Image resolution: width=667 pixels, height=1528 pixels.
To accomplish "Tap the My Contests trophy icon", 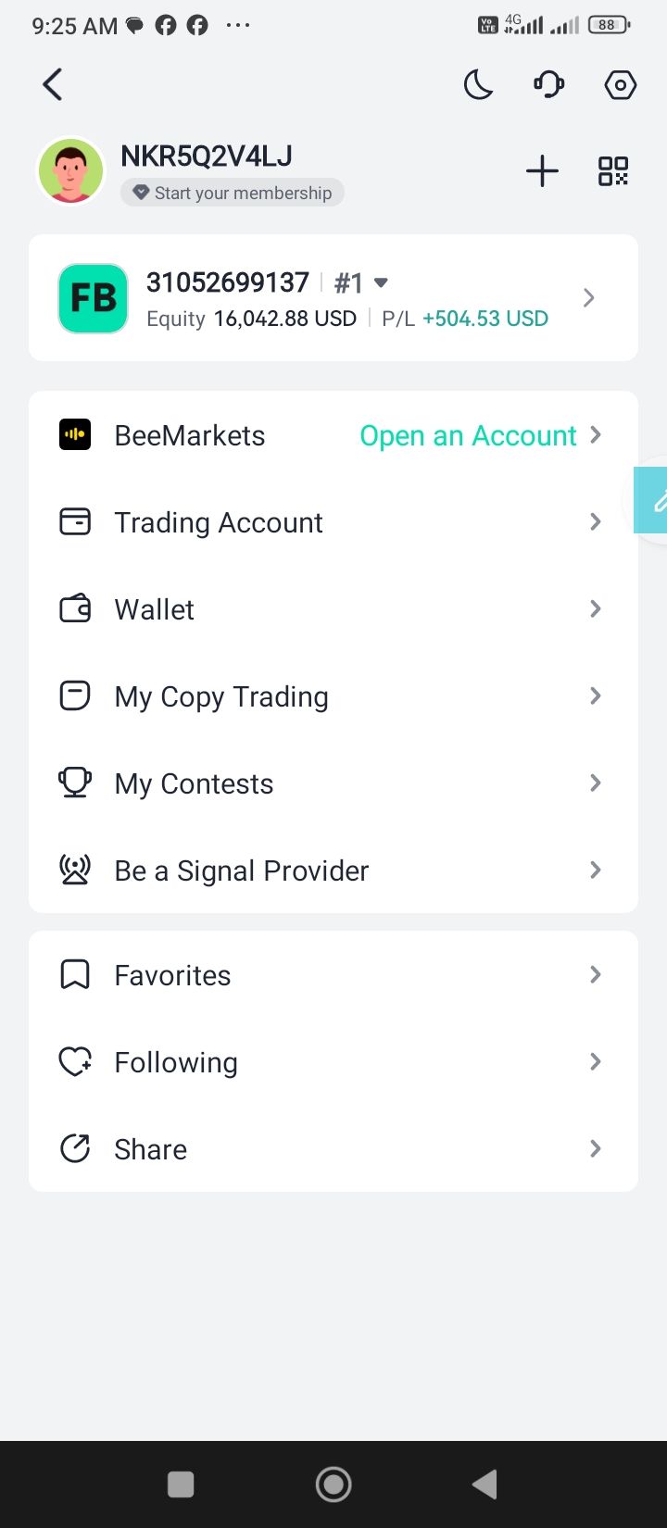I will point(75,783).
